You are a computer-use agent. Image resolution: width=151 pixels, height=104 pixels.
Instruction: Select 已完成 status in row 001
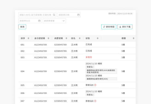click(x=89, y=45)
